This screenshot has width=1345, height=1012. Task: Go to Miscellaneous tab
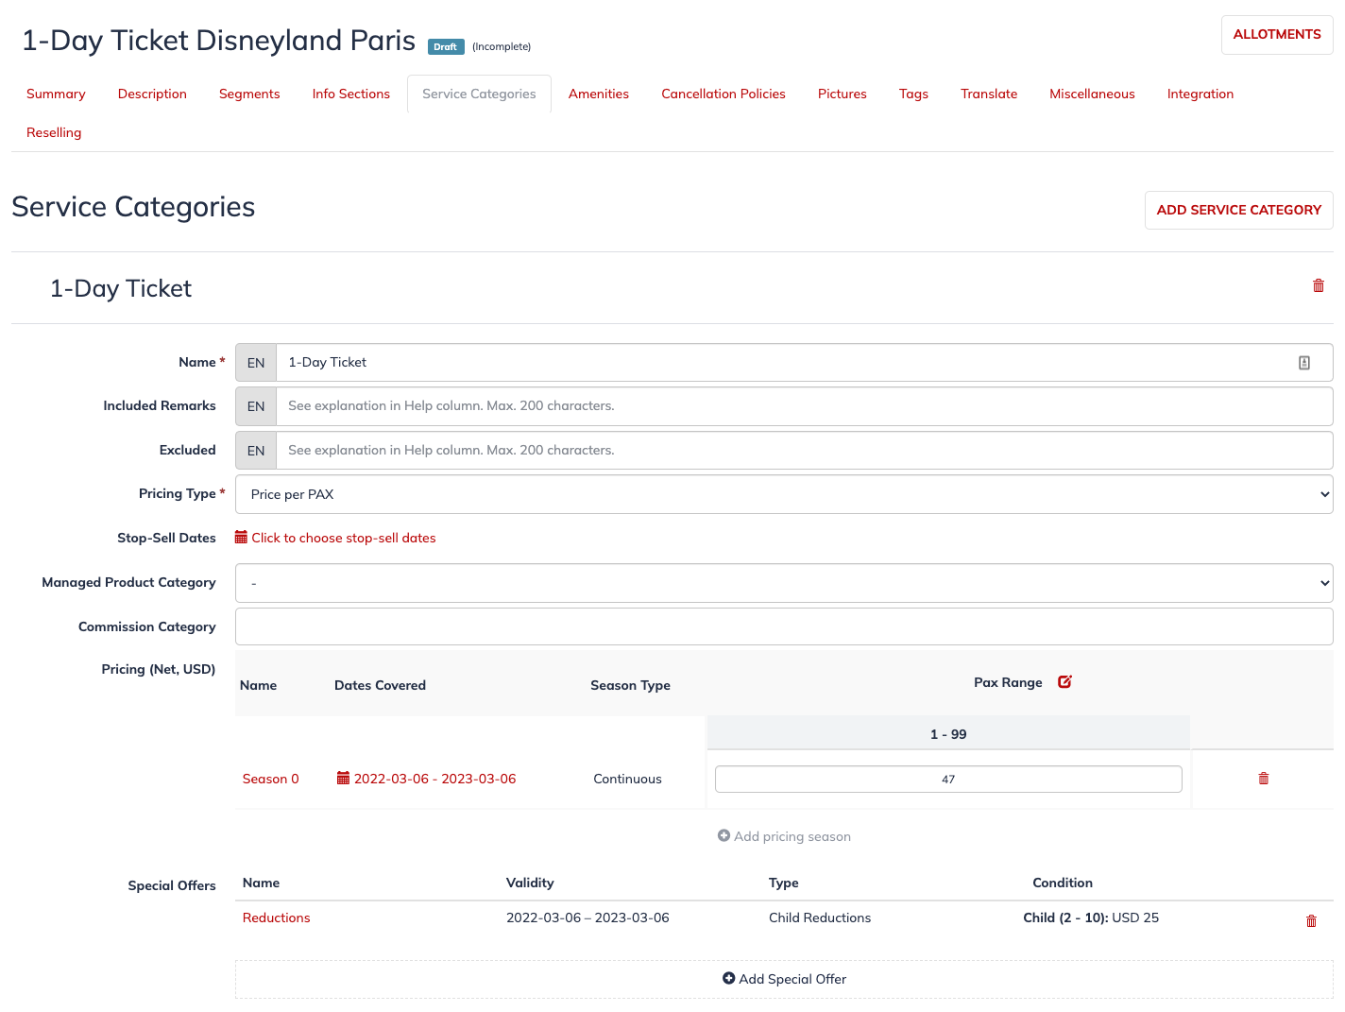click(x=1092, y=94)
